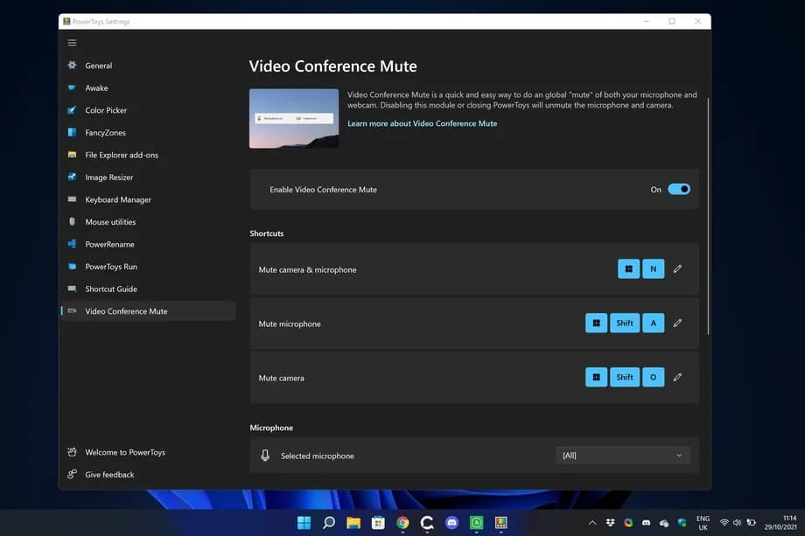
Task: Open the Windows Start menu
Action: (304, 523)
